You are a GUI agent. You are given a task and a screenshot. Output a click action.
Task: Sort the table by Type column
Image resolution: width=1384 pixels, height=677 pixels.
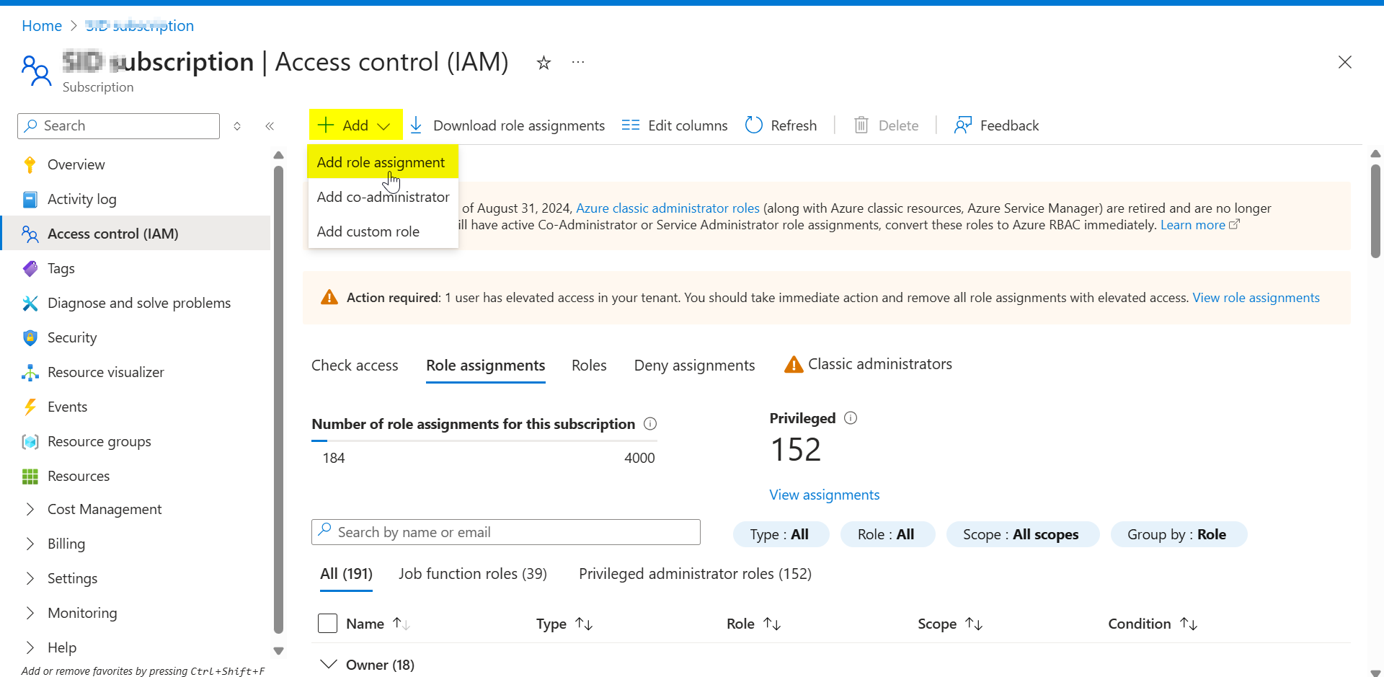pos(584,624)
